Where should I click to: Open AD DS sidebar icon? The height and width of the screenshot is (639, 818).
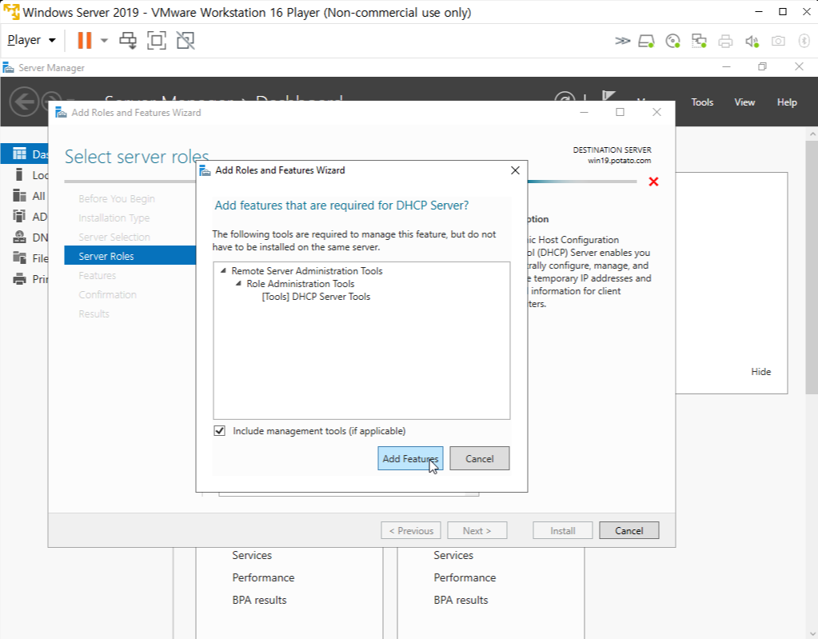[19, 217]
